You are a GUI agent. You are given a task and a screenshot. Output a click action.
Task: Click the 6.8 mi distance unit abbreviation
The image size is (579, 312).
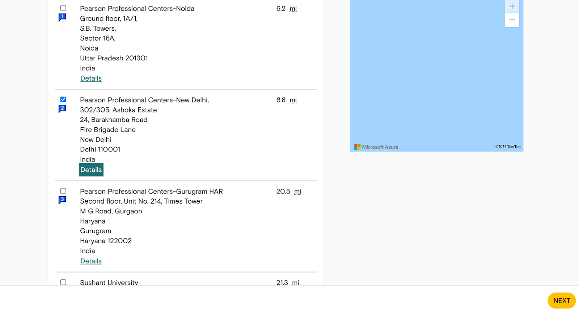click(x=293, y=100)
